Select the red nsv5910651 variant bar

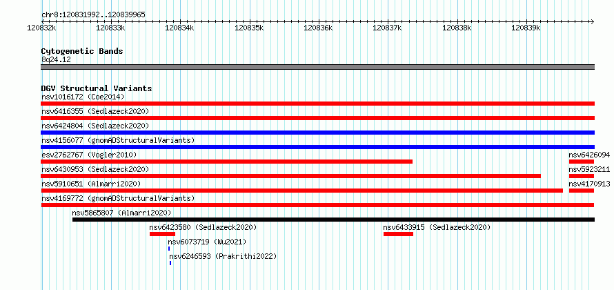[x=302, y=191]
